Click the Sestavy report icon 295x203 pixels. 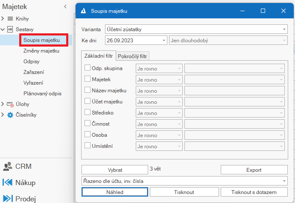click(x=10, y=29)
